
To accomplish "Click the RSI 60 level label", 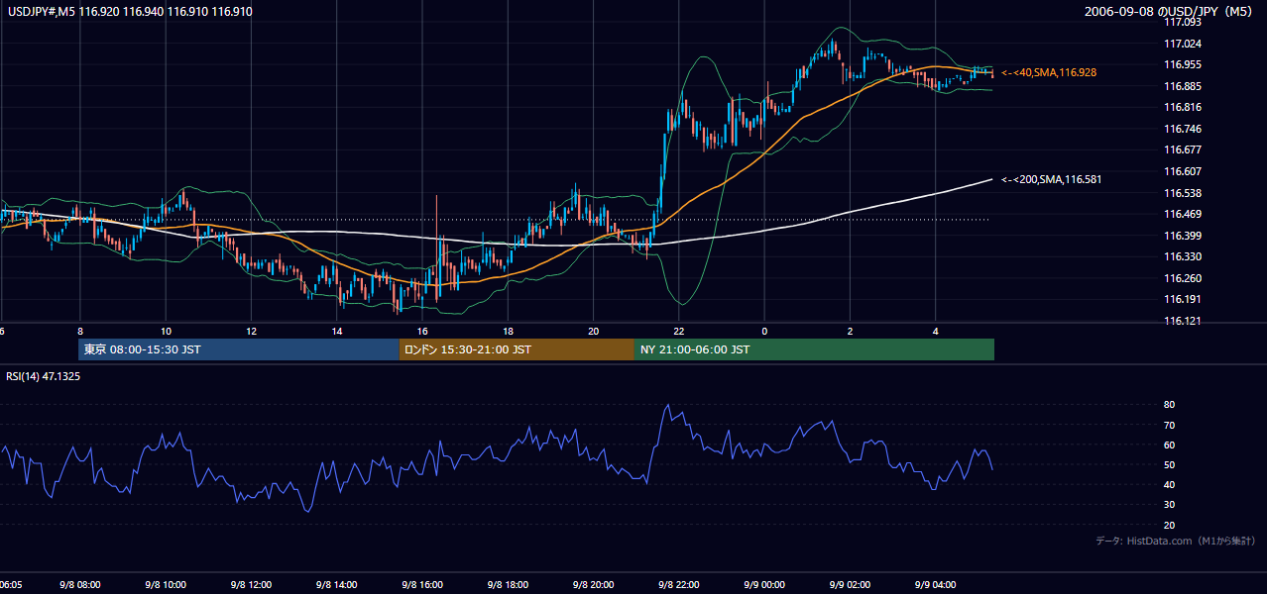I will (x=1169, y=445).
